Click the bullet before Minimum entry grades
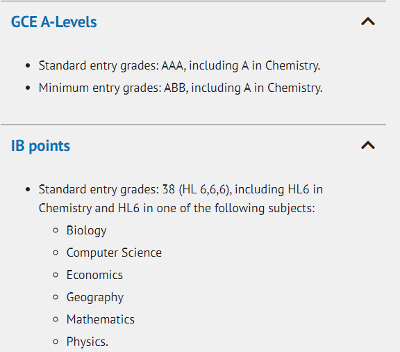 point(28,88)
